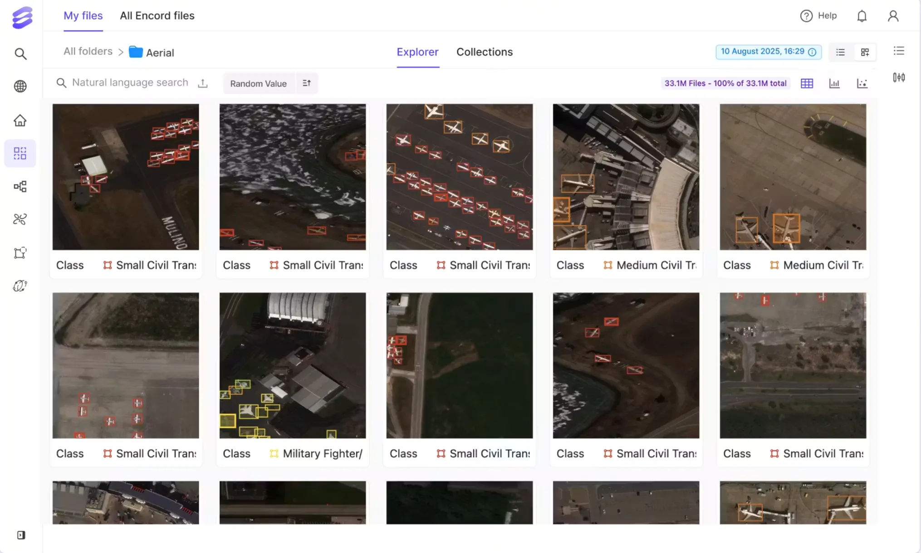Expand the 10 August 2025 timestamp selector
921x553 pixels.
(768, 52)
